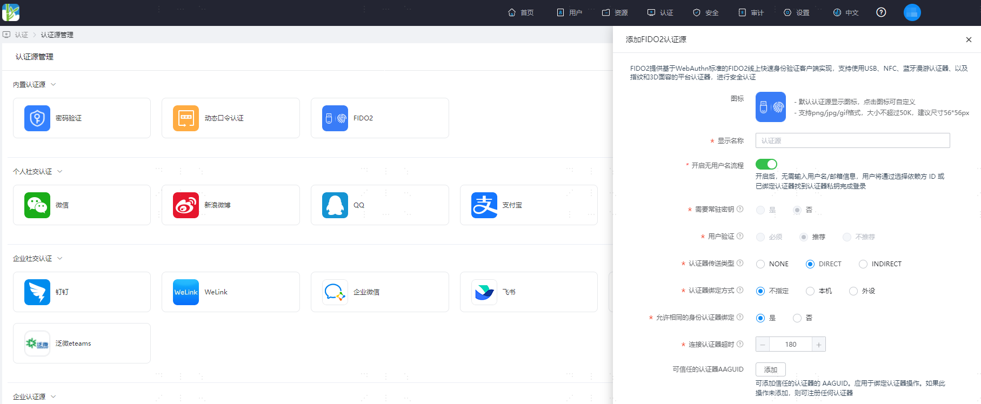Image resolution: width=981 pixels, height=404 pixels.
Task: Select the 新浪微博 Weibo icon
Action: point(186,205)
